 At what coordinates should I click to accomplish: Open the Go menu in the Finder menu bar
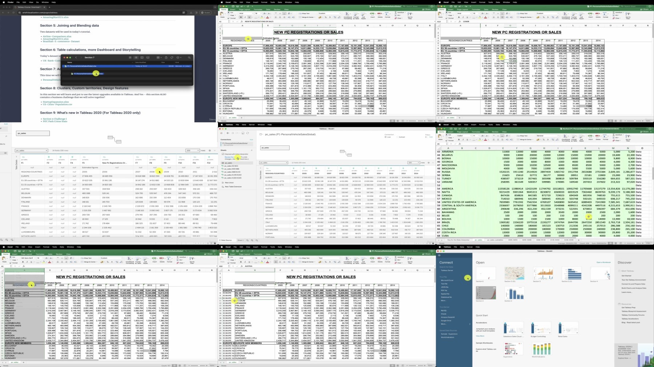coord(37,2)
